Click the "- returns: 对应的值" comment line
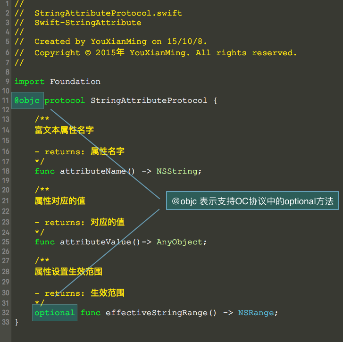Viewport: 343px width, 342px height. point(80,222)
